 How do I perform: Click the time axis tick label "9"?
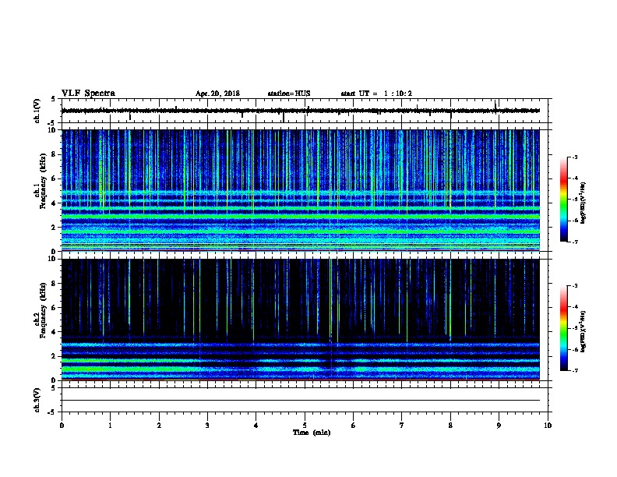point(499,426)
